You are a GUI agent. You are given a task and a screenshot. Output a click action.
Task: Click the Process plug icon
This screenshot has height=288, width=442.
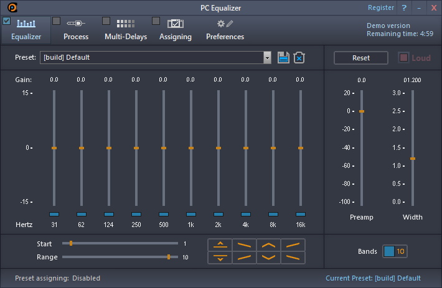[76, 24]
